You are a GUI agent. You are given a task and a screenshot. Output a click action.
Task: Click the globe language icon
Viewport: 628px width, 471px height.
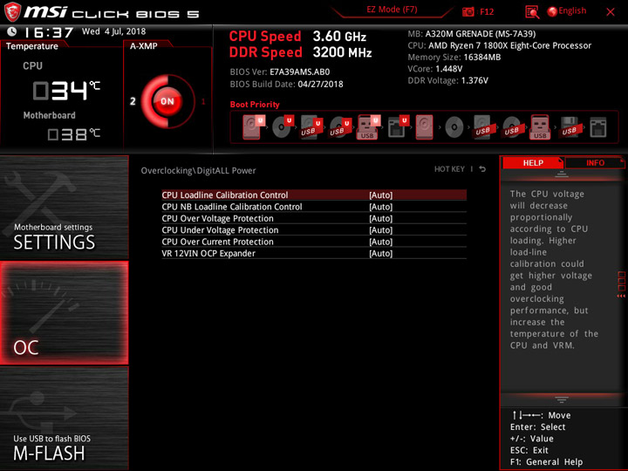[x=552, y=11]
